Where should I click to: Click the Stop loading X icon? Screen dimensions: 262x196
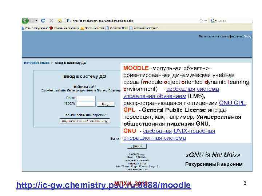51,21
